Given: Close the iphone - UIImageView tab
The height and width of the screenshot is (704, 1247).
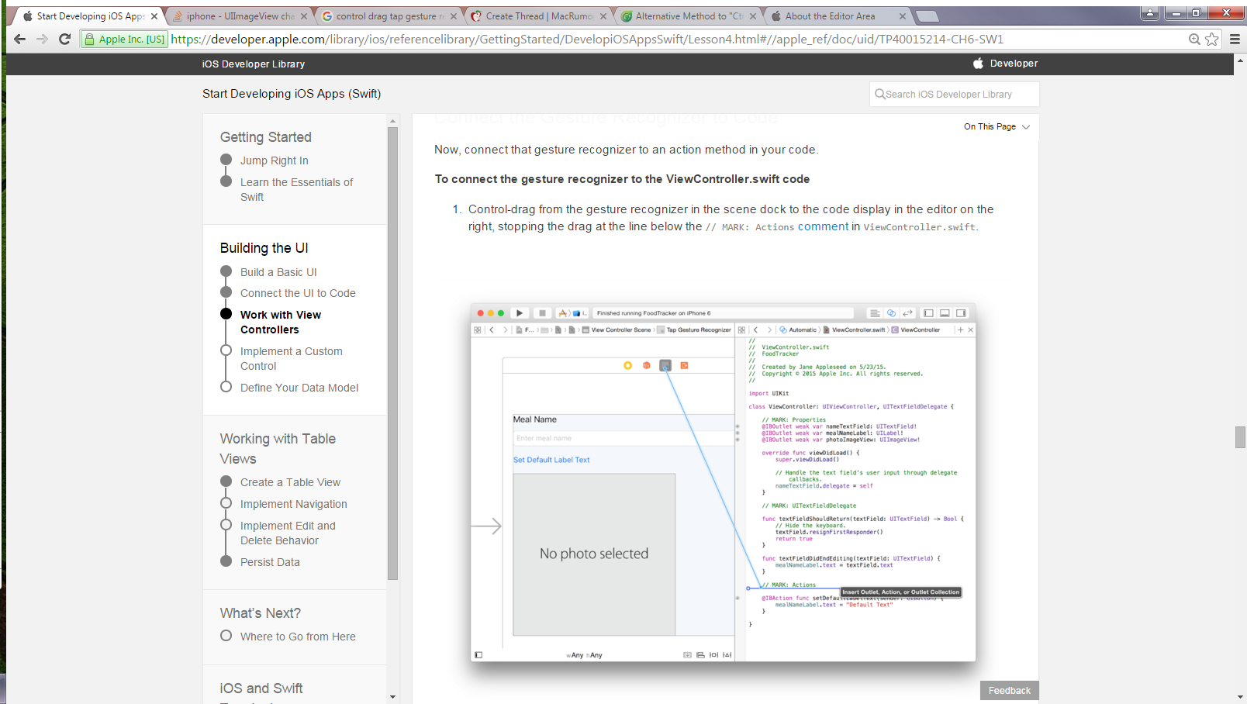Looking at the screenshot, I should coord(304,16).
